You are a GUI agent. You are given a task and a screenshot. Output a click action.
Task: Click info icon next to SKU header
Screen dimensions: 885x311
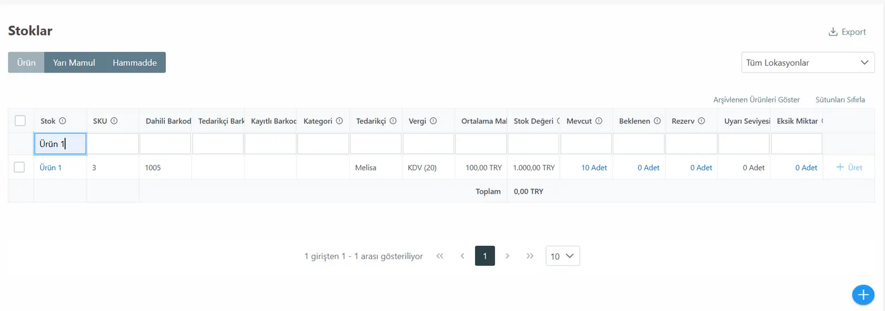tap(114, 121)
